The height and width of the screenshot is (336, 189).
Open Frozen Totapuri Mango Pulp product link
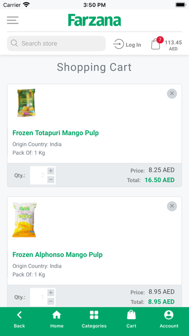point(55,133)
